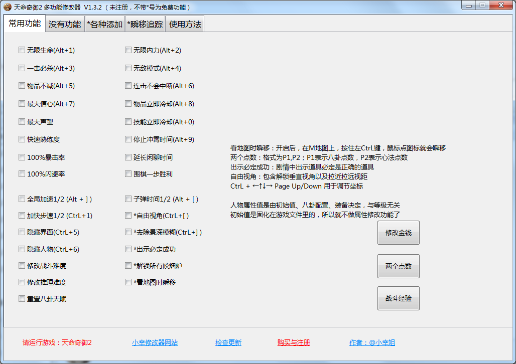Enable 无限内力(Alt+2) cheat
This screenshot has height=364, width=516.
click(128, 50)
